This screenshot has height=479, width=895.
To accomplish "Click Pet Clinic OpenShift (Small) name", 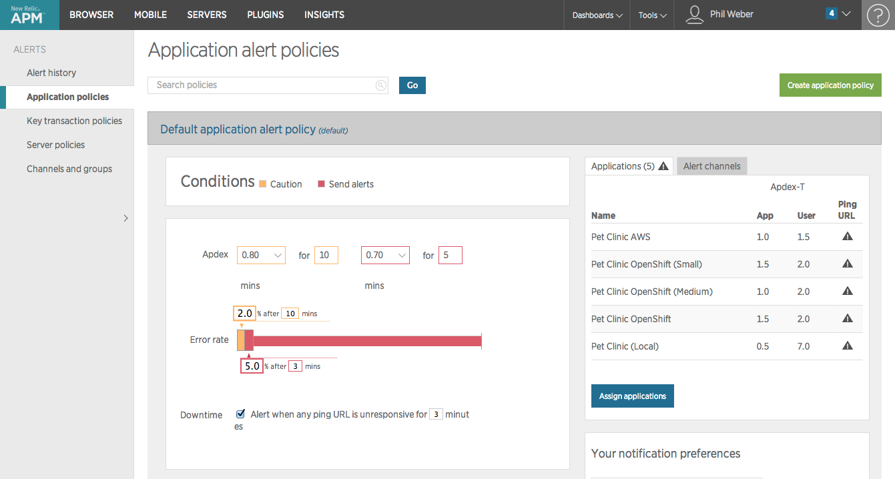I will (x=647, y=264).
